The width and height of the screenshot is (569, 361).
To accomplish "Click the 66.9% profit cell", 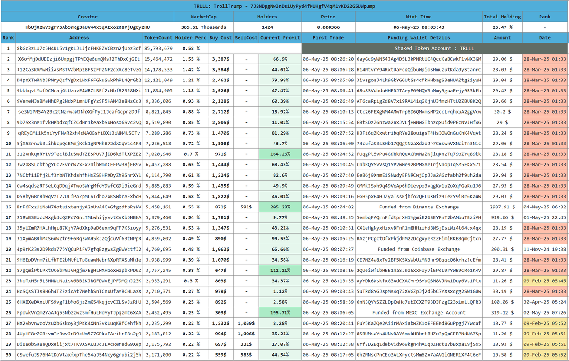I will pos(280,59).
